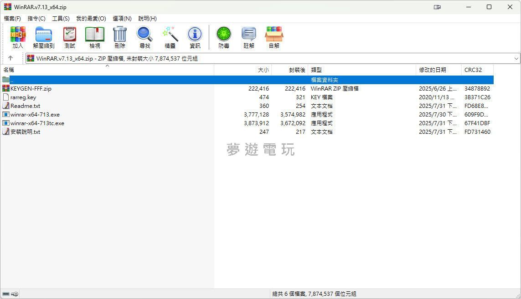Viewport: 521px width, 299px height.
Task: Click the 自解 (SFX) box icon
Action: click(x=274, y=37)
